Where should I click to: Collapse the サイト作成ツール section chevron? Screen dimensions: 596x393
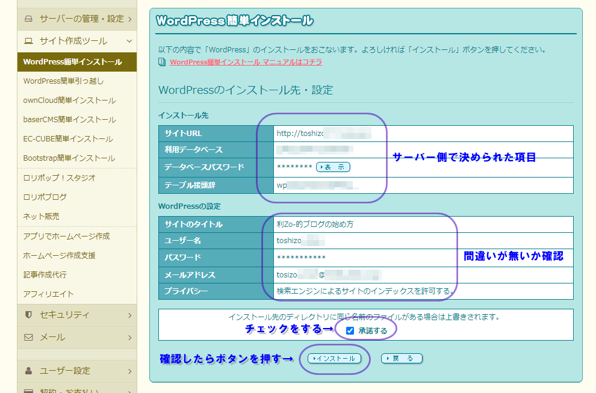(x=129, y=41)
